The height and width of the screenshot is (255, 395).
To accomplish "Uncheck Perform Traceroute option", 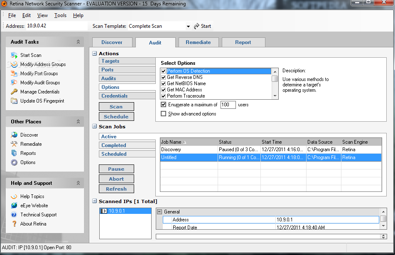I will click(164, 96).
